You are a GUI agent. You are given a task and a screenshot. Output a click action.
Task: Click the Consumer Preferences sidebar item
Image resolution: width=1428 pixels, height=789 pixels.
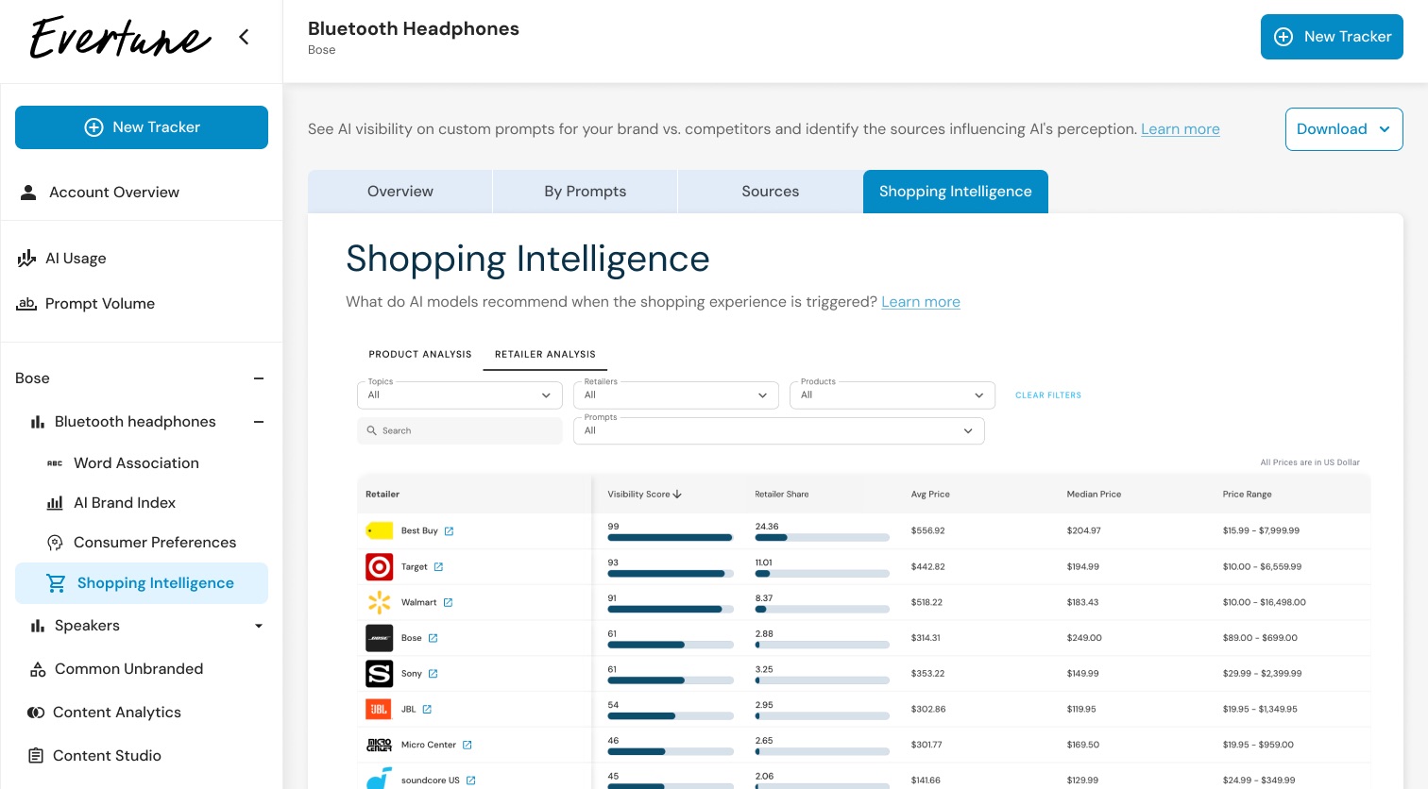tap(155, 543)
